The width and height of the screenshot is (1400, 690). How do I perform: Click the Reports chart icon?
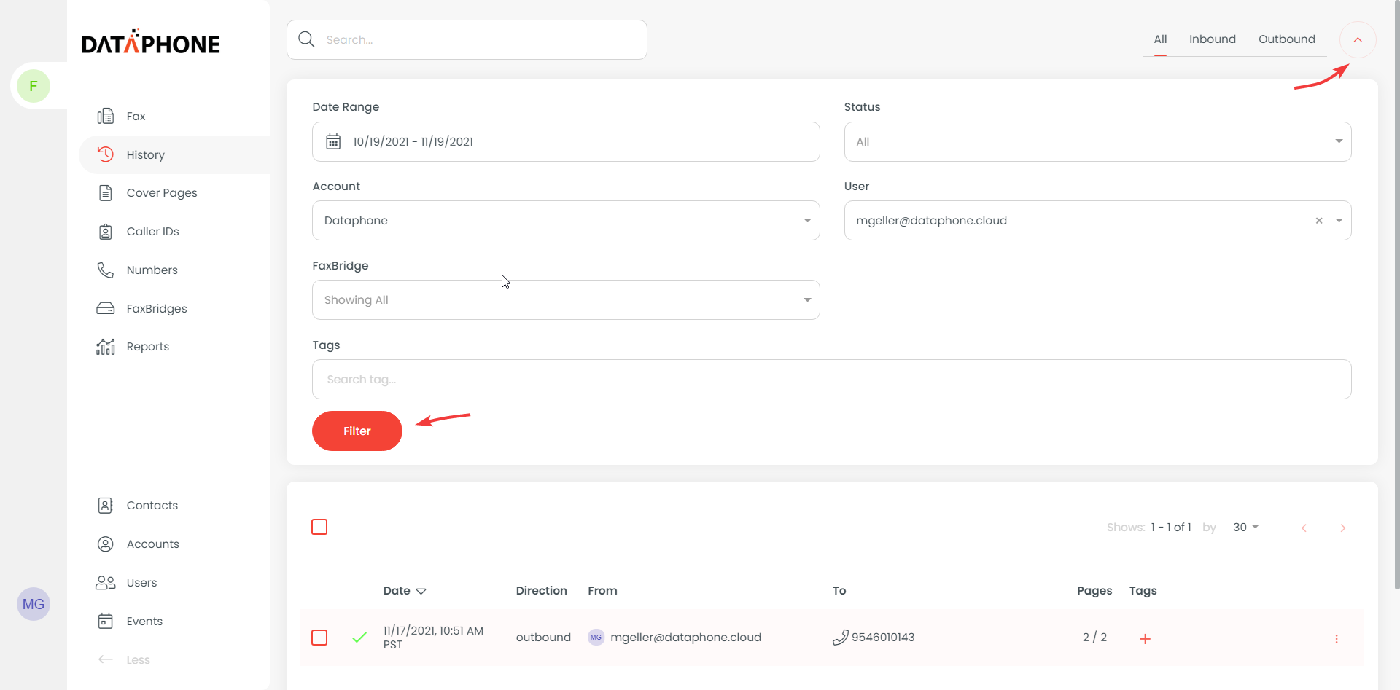106,347
